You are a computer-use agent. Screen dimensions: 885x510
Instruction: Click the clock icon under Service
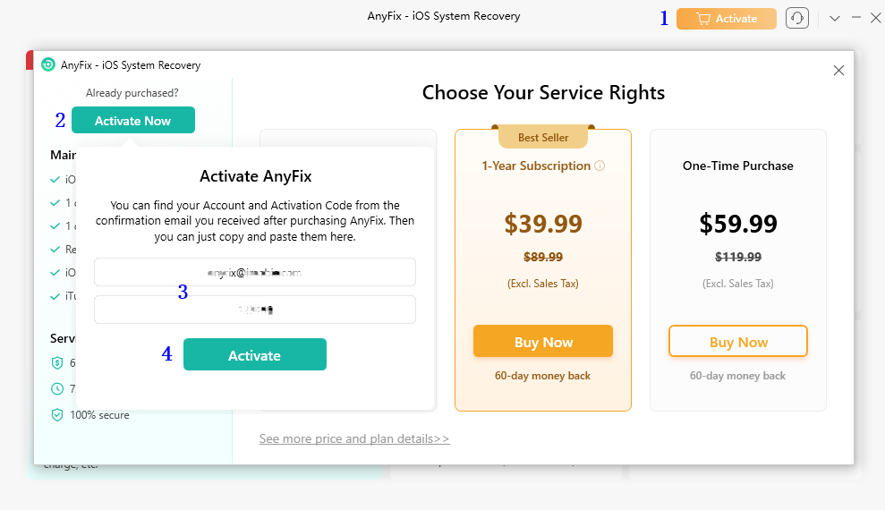[57, 388]
